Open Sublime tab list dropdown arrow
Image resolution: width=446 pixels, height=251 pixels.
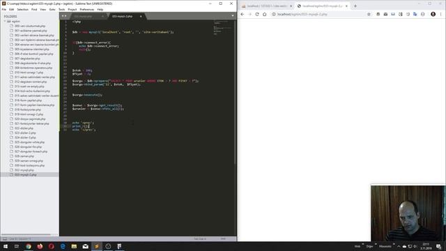[233, 16]
